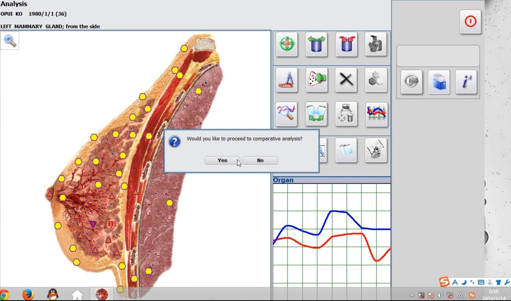Screen dimensions: 511x301
Task: Click the gray play arrow button
Action: 411,82
